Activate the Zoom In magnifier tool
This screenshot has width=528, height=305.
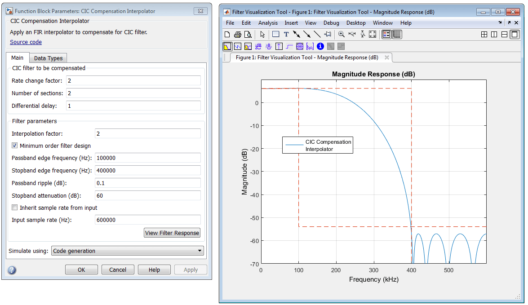342,34
